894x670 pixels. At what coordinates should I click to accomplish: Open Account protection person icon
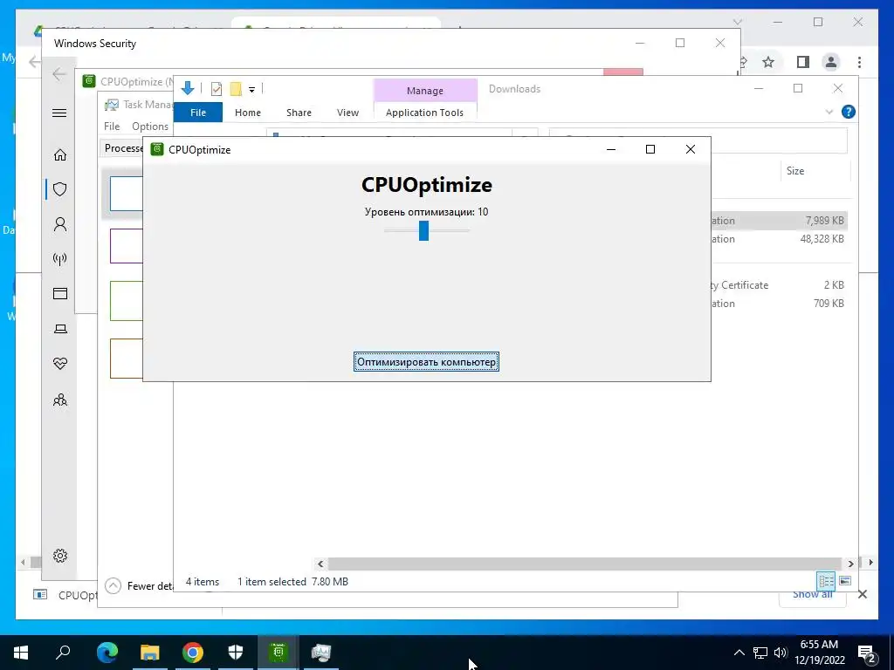60,224
